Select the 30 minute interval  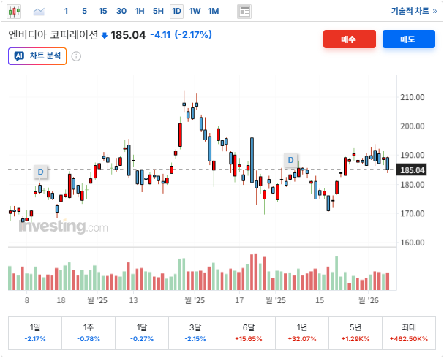pos(121,11)
